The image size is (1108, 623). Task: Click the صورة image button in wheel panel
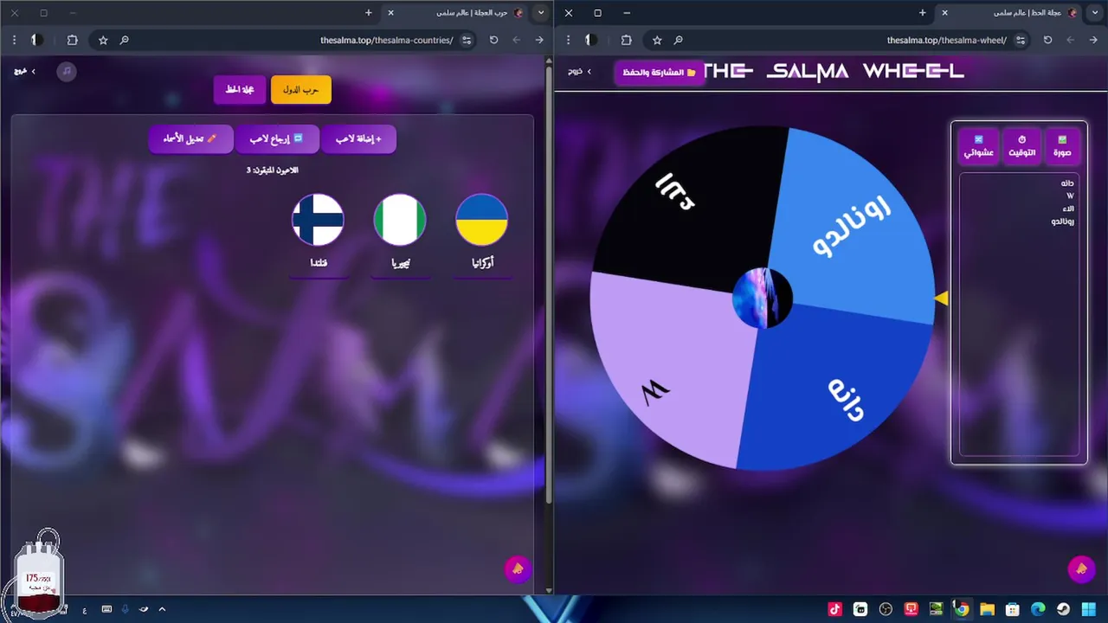tap(1062, 146)
